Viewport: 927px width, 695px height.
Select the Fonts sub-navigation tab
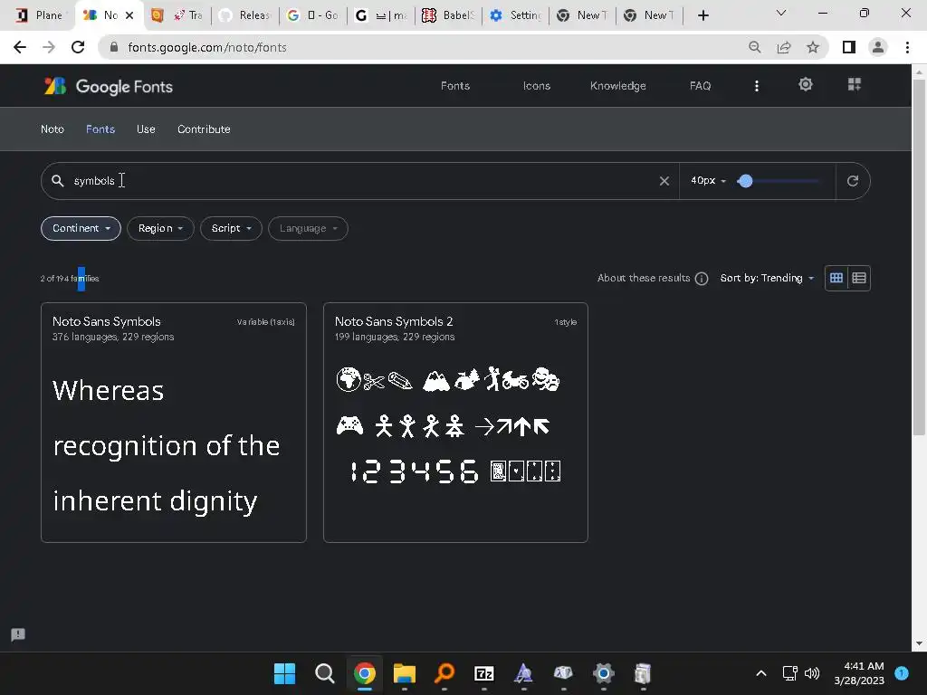100,129
